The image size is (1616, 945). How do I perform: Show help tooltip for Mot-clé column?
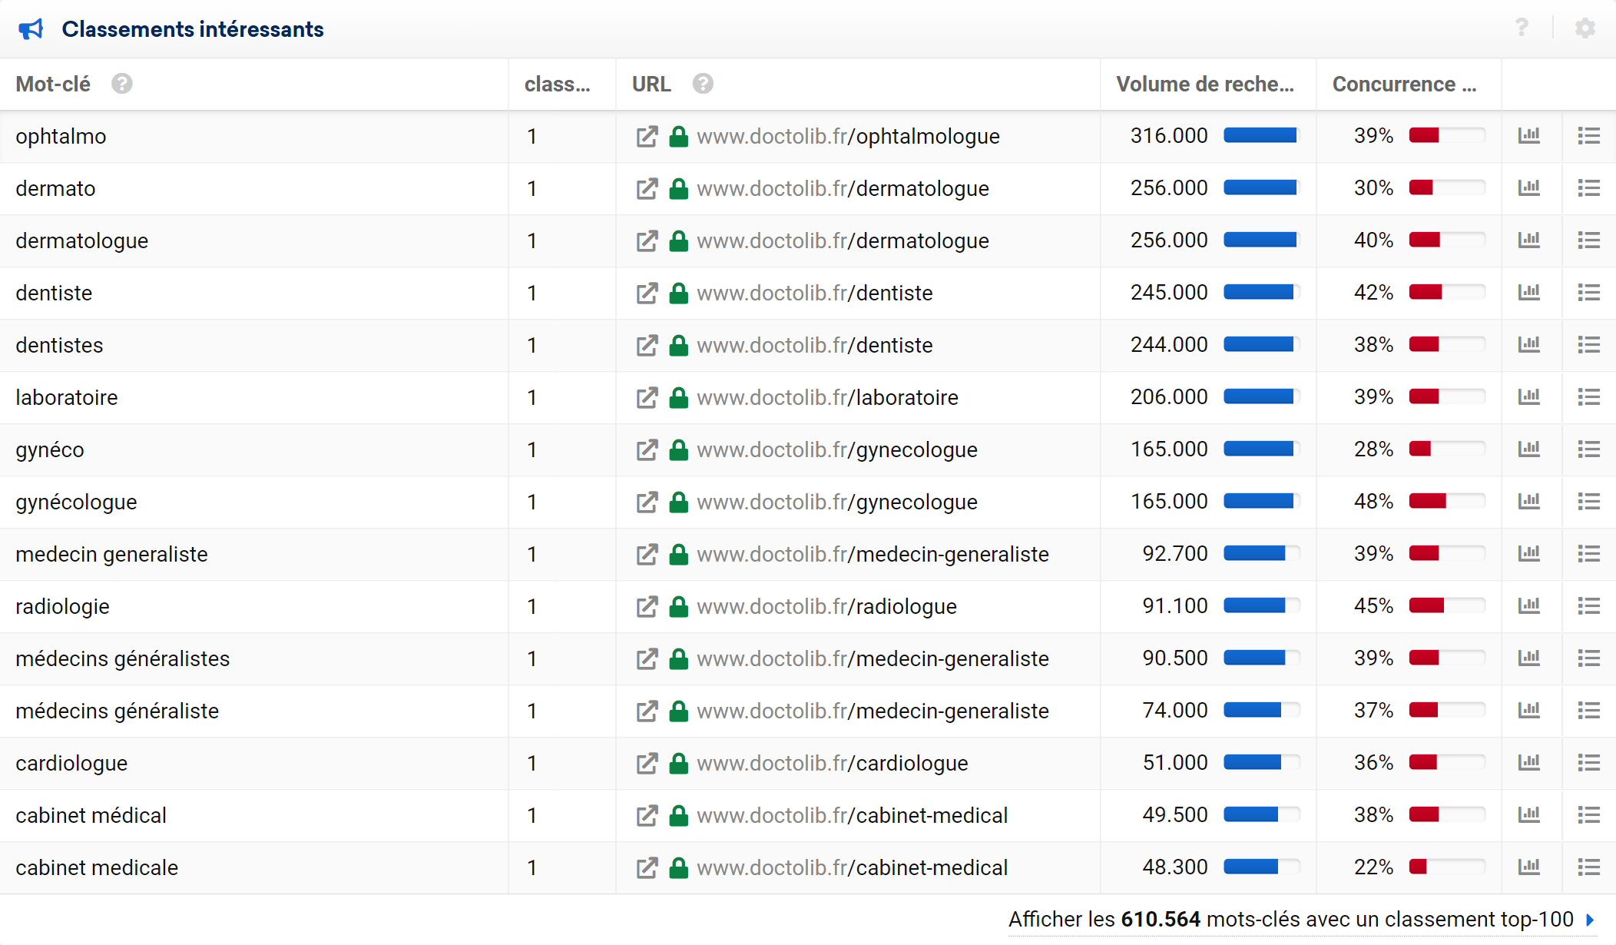121,84
